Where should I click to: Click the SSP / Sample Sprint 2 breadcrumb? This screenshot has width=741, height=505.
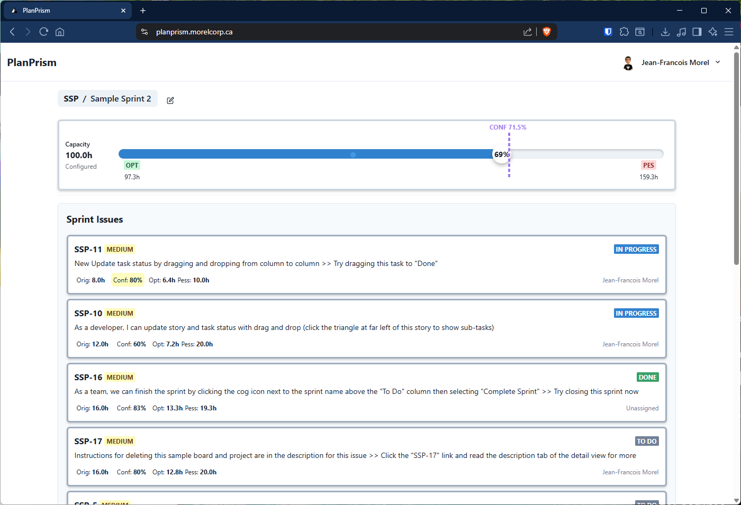[107, 99]
